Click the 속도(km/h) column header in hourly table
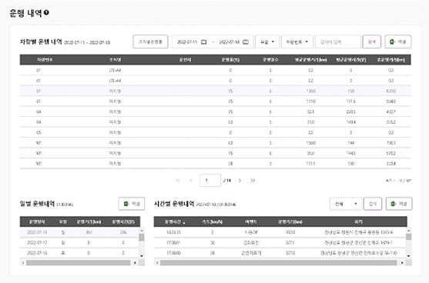429x283 pixels. 213,221
